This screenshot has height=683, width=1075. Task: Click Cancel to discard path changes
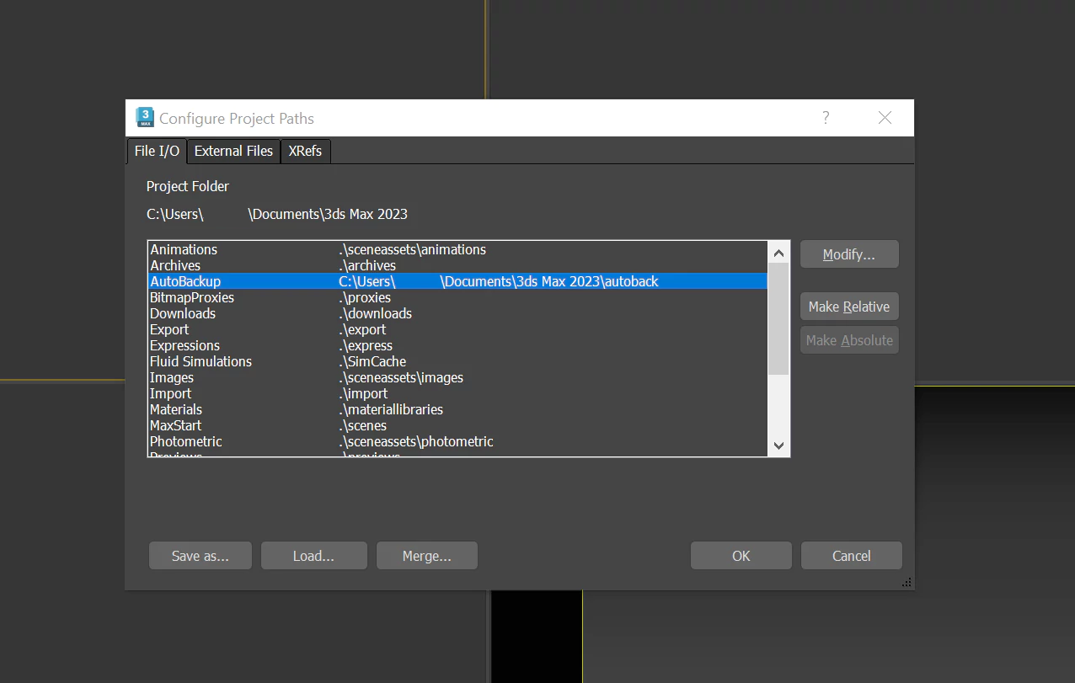click(851, 555)
